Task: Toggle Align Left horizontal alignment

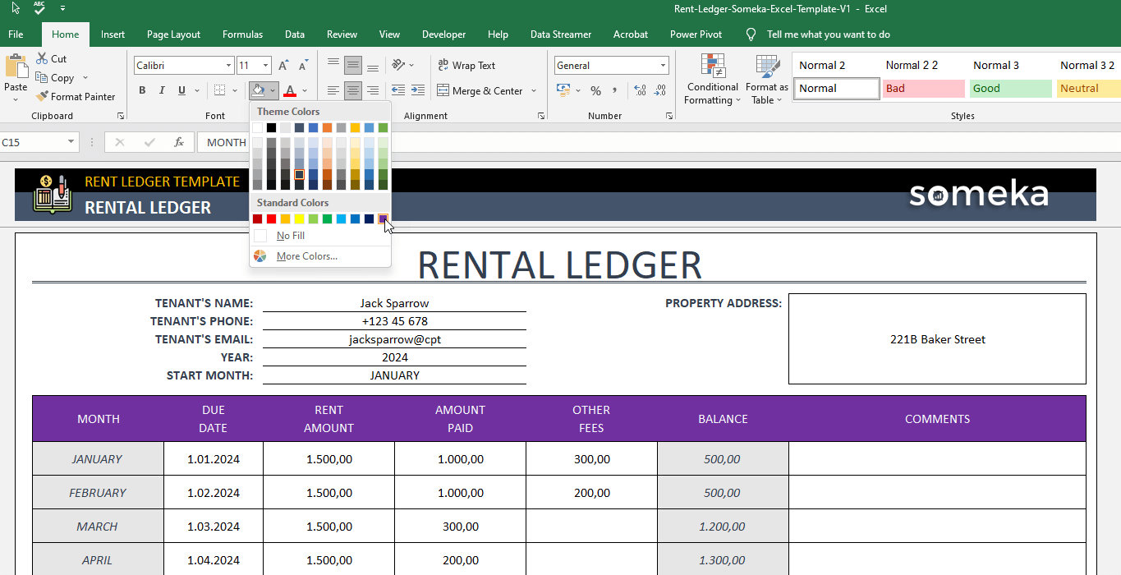Action: point(333,90)
